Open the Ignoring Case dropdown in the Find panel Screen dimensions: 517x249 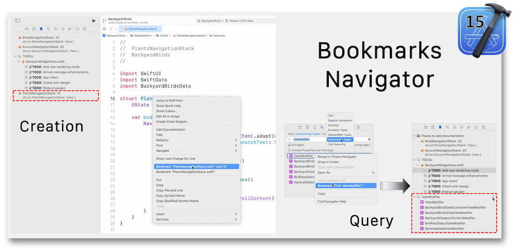click(363, 145)
